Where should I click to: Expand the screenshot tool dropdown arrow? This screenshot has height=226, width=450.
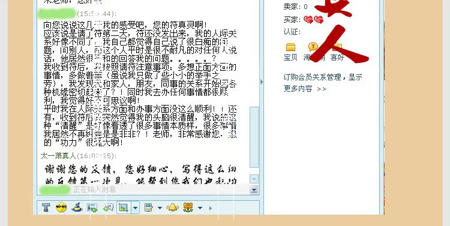pyautogui.click(x=136, y=207)
